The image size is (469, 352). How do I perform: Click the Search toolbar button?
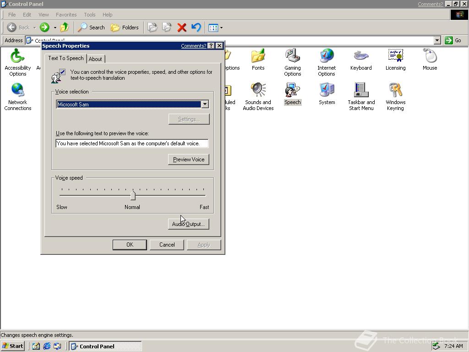[91, 27]
